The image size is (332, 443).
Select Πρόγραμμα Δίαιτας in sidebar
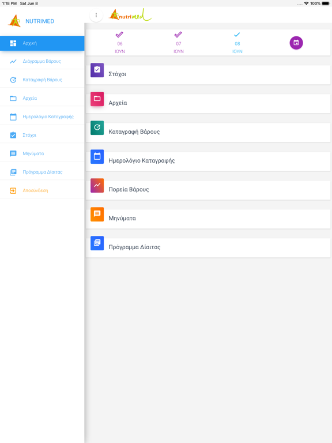(42, 172)
